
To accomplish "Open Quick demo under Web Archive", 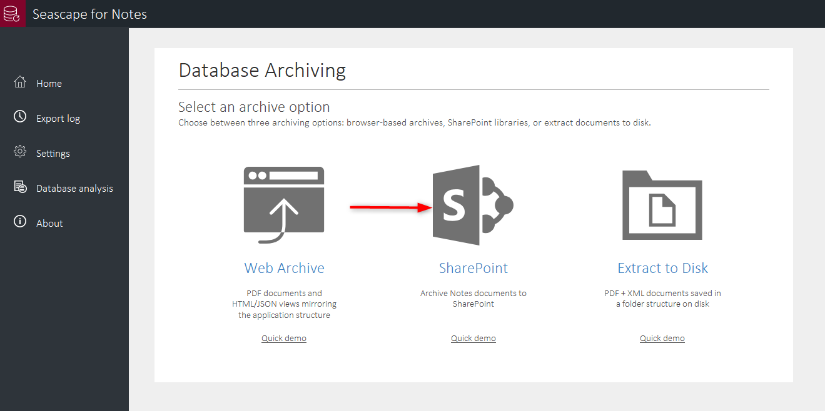I will [x=284, y=338].
